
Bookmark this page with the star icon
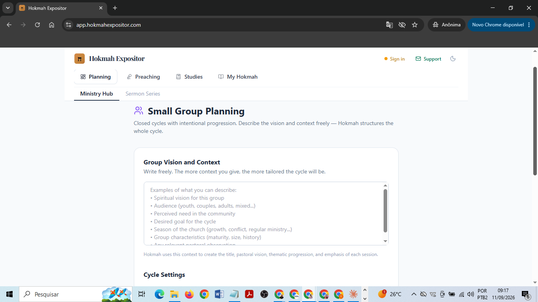(415, 25)
